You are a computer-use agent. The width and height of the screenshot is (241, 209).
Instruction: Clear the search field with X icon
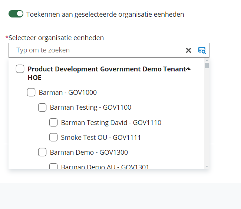click(x=188, y=51)
